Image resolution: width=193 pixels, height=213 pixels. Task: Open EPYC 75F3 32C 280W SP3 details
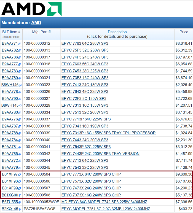pyautogui.click(x=85, y=50)
